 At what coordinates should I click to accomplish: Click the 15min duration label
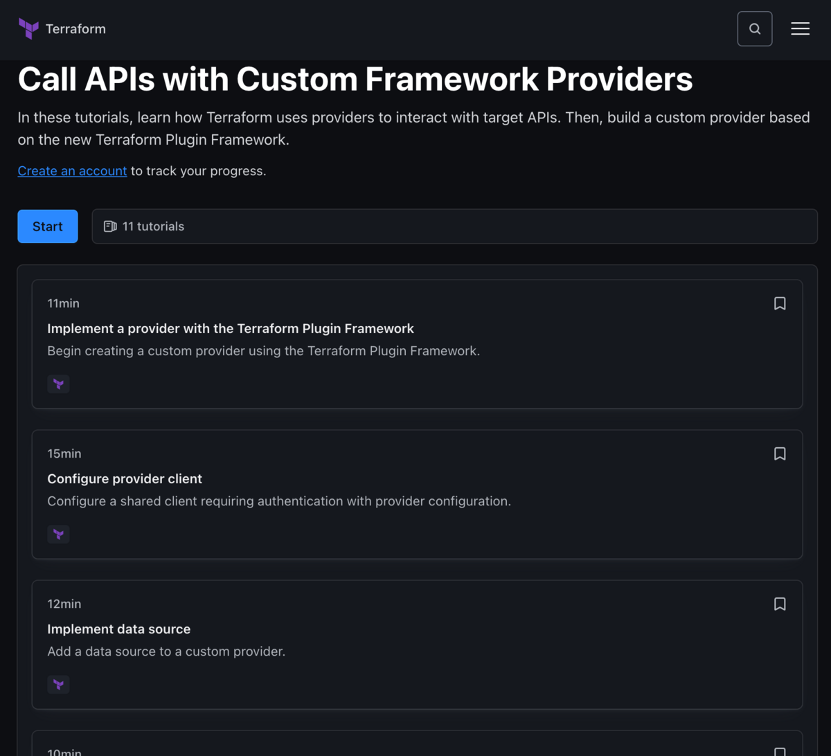tap(64, 453)
